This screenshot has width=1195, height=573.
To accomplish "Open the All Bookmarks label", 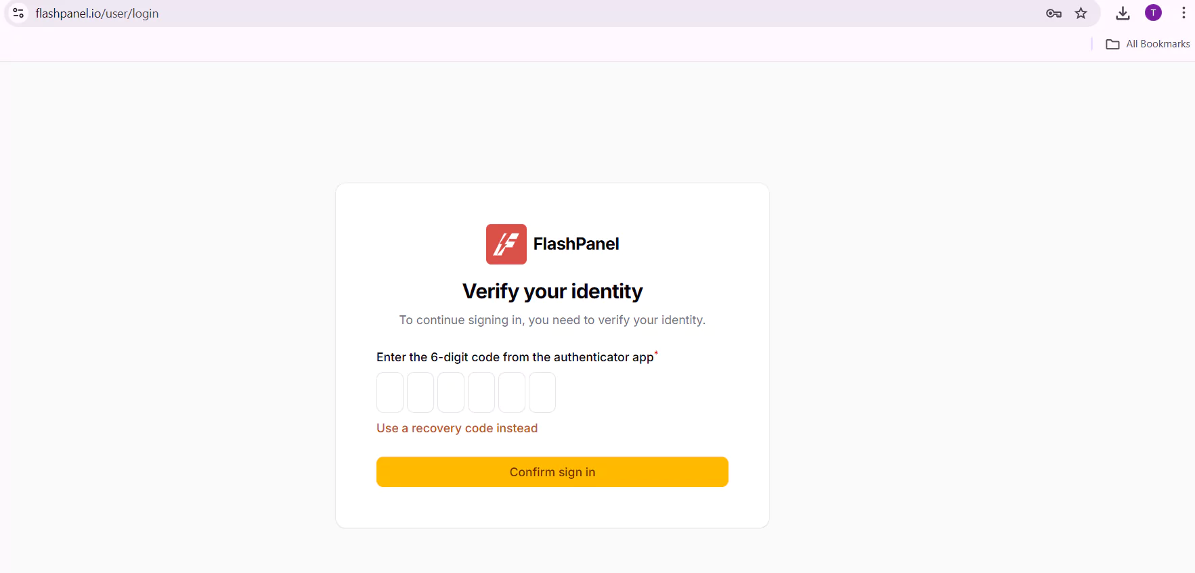I will pos(1158,44).
